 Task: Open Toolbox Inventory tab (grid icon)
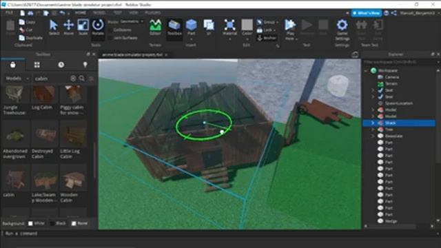pos(37,65)
